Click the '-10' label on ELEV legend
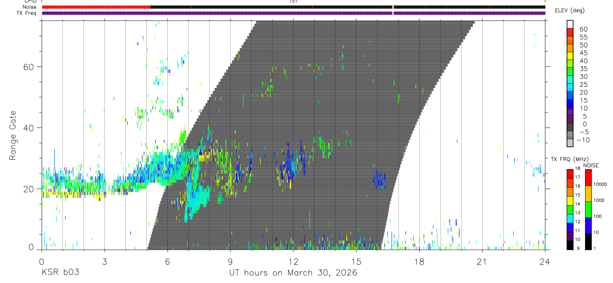Viewport: 613px width, 283px height. 583,140
